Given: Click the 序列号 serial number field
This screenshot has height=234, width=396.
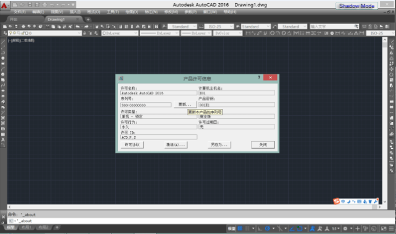Looking at the screenshot, I should click(146, 105).
